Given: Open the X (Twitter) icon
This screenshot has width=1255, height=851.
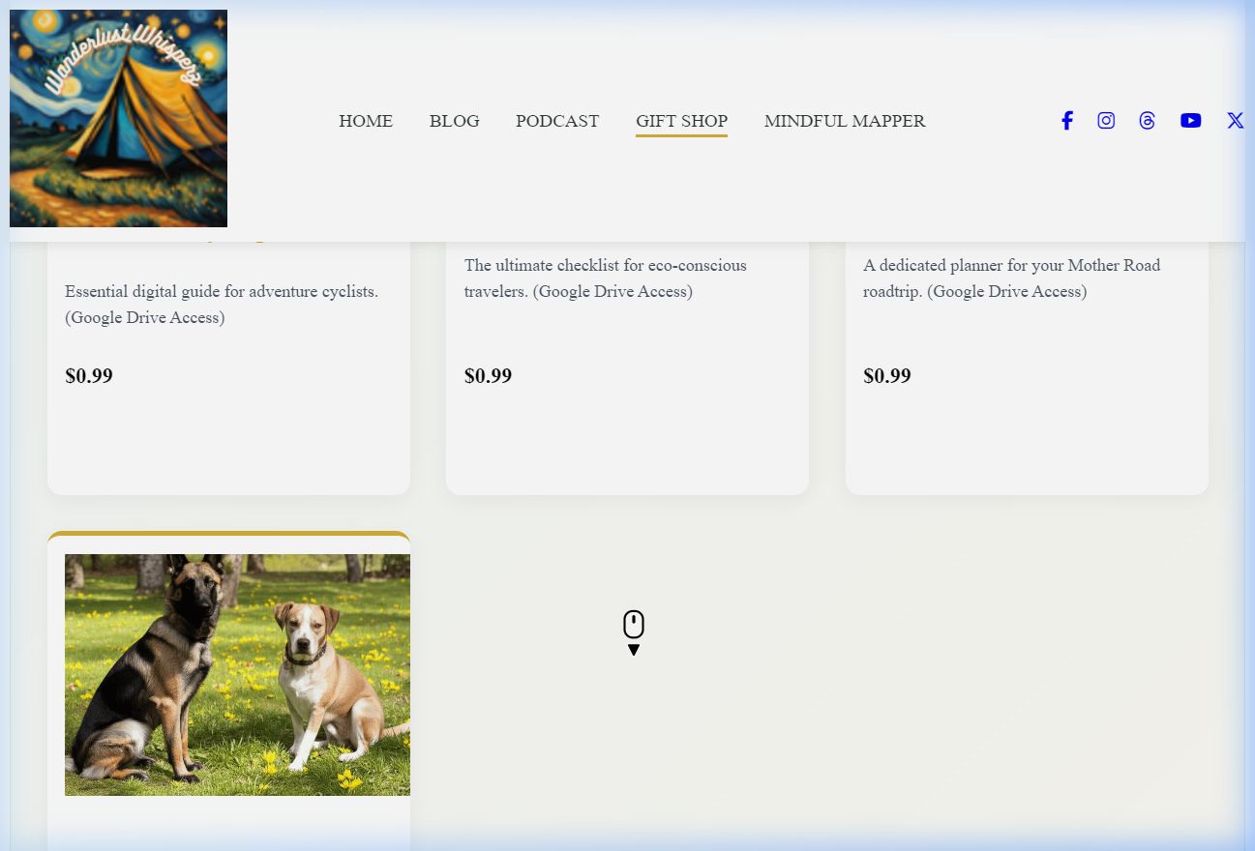Looking at the screenshot, I should pyautogui.click(x=1235, y=121).
